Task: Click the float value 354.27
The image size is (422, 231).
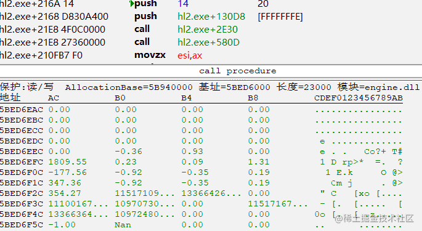Action: tap(65, 193)
